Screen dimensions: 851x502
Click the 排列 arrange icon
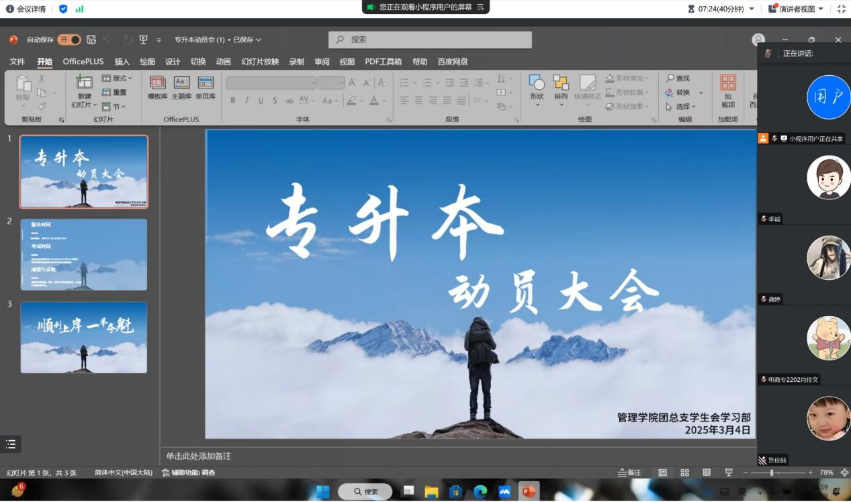click(x=561, y=83)
